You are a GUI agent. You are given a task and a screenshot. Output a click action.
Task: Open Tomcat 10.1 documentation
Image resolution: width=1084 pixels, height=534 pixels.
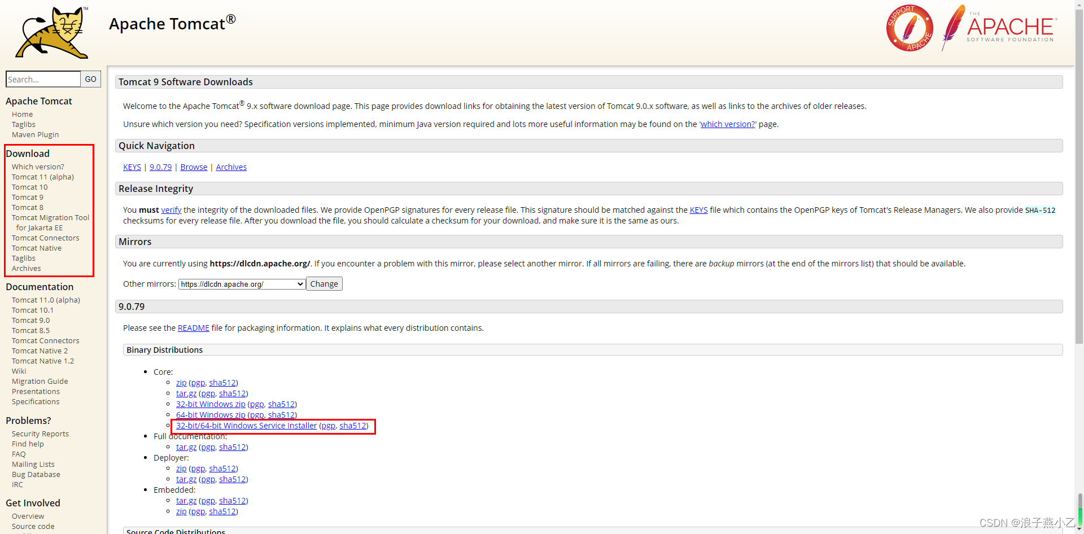pyautogui.click(x=32, y=310)
